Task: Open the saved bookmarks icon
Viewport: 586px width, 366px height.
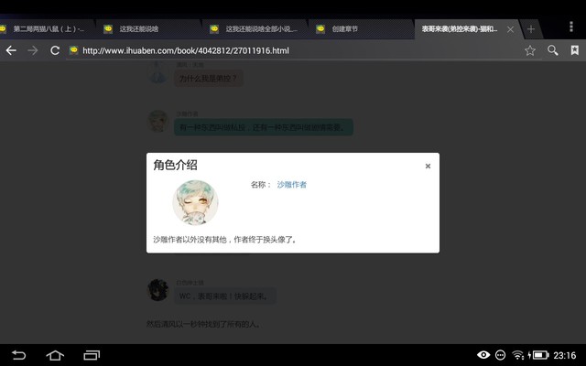Action: pos(574,50)
